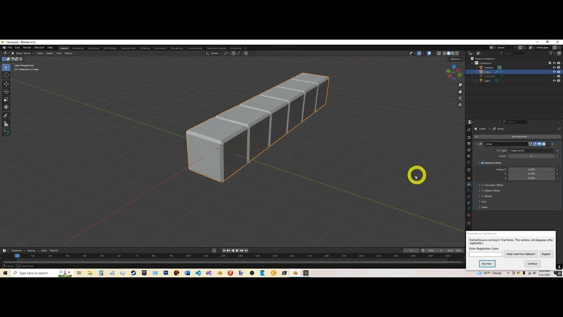This screenshot has height=317, width=563.
Task: Click the viewport zoom magnifier icon
Action: coord(460,85)
